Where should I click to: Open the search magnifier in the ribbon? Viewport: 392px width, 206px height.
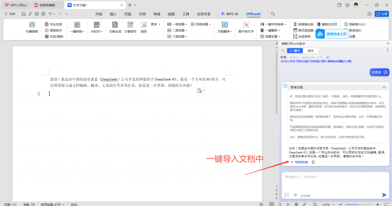click(x=273, y=14)
